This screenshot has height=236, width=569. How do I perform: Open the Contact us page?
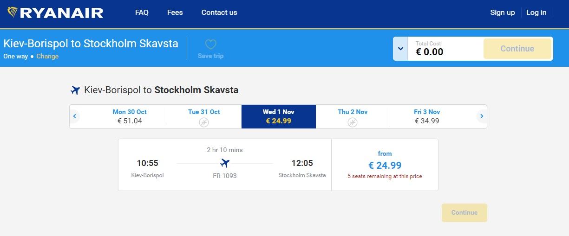coord(219,13)
